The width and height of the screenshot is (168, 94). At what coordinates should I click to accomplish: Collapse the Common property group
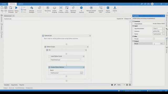coord(133,21)
